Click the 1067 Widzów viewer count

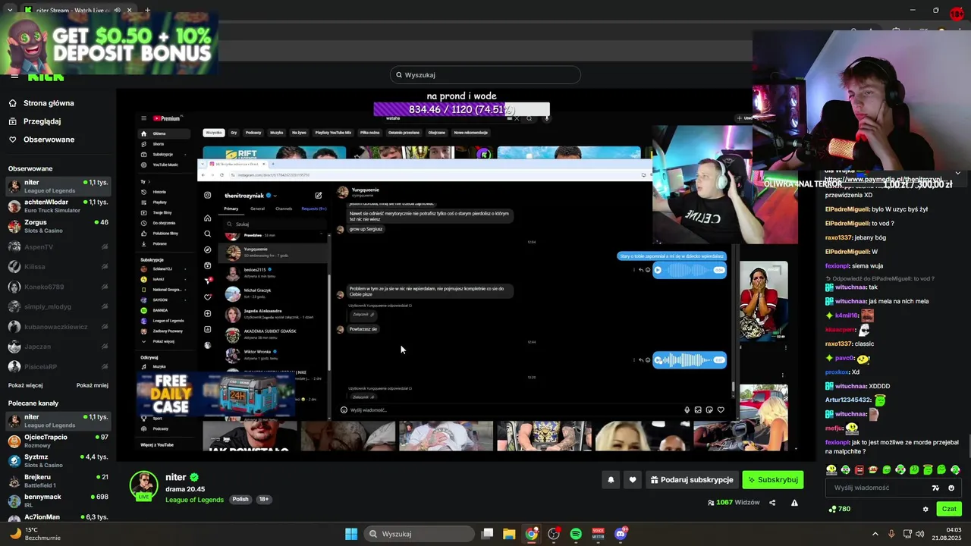click(x=734, y=502)
